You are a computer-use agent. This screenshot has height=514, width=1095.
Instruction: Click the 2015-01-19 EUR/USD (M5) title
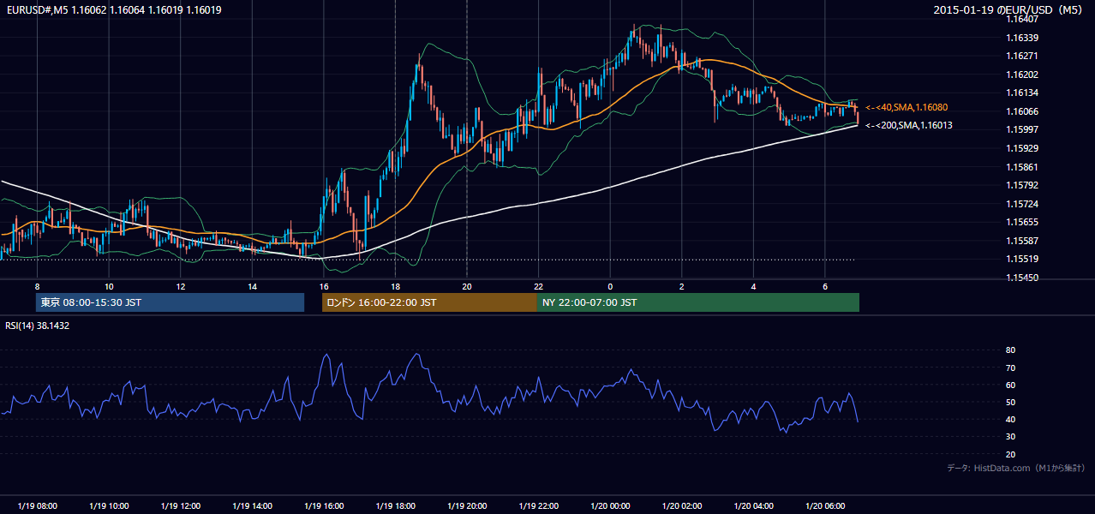coord(1008,10)
